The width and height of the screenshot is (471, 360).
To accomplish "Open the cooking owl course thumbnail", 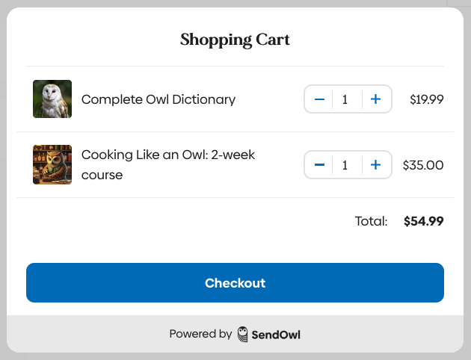I will click(52, 165).
